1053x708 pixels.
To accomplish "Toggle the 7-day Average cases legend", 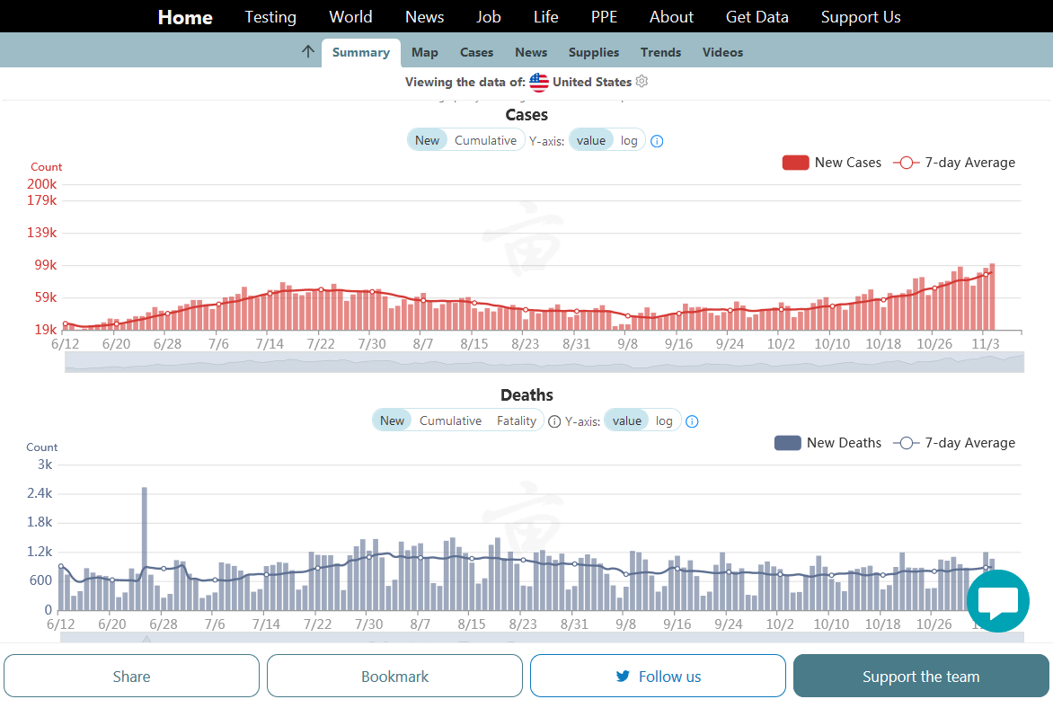I will pyautogui.click(x=954, y=163).
